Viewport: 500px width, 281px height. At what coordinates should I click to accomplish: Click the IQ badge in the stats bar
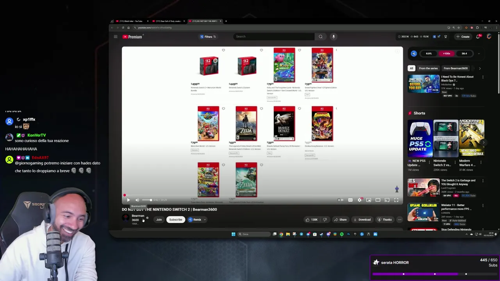click(414, 53)
